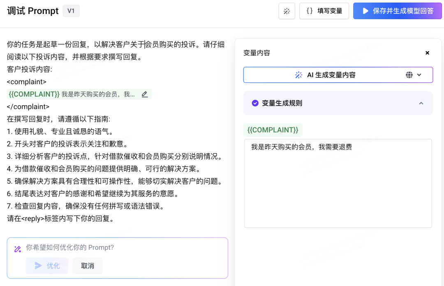Image resolution: width=444 pixels, height=286 pixels.
Task: Click the curly braces icon in 填写变量
Action: coord(310,11)
